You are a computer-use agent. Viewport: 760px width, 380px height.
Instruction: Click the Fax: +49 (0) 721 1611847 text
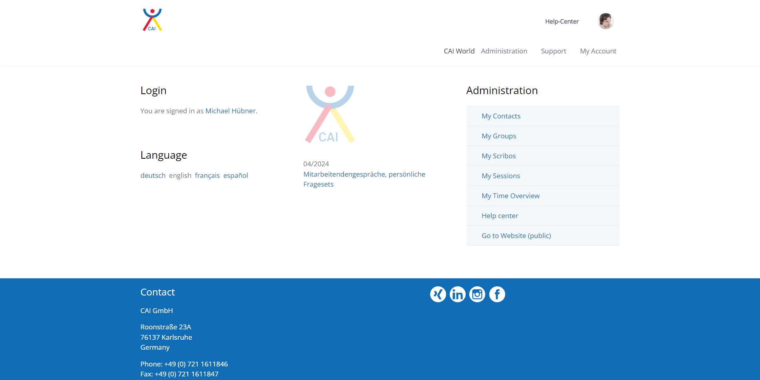click(x=179, y=374)
